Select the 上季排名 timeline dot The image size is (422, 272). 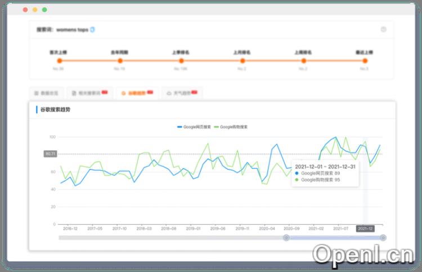[181, 60]
